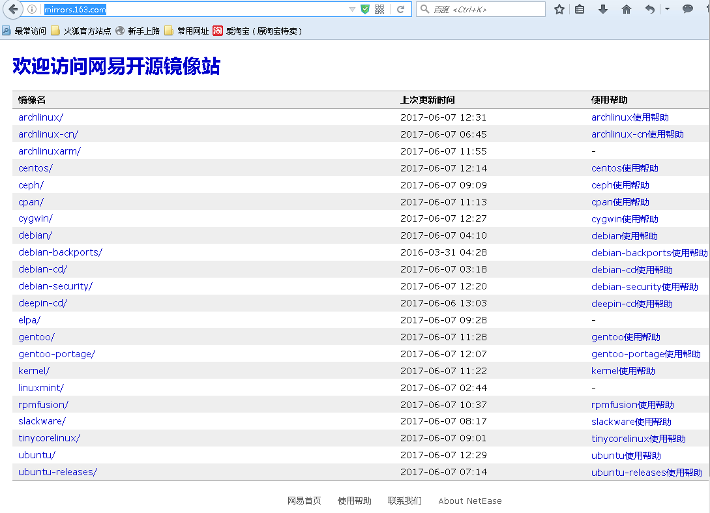Open the 常用网址 bookmark folder

click(186, 31)
